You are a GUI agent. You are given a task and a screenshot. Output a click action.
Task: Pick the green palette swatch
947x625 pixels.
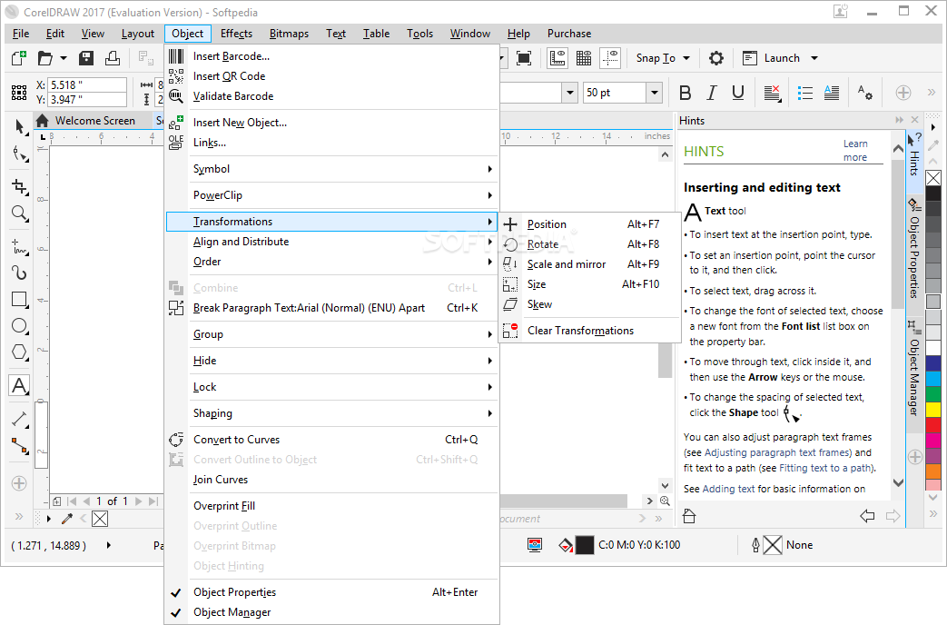[933, 393]
